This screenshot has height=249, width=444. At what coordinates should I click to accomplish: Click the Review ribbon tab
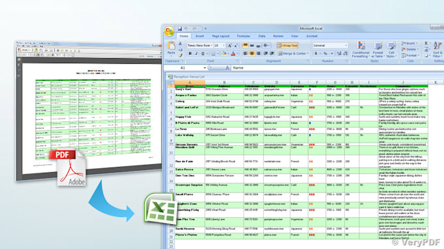(x=278, y=37)
